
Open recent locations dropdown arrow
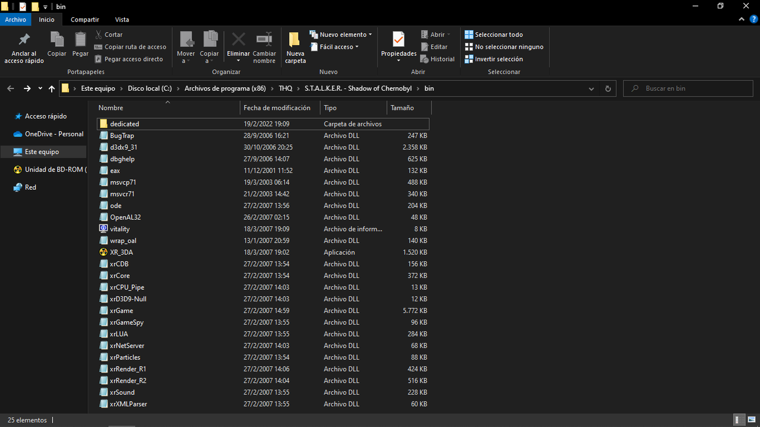click(40, 88)
